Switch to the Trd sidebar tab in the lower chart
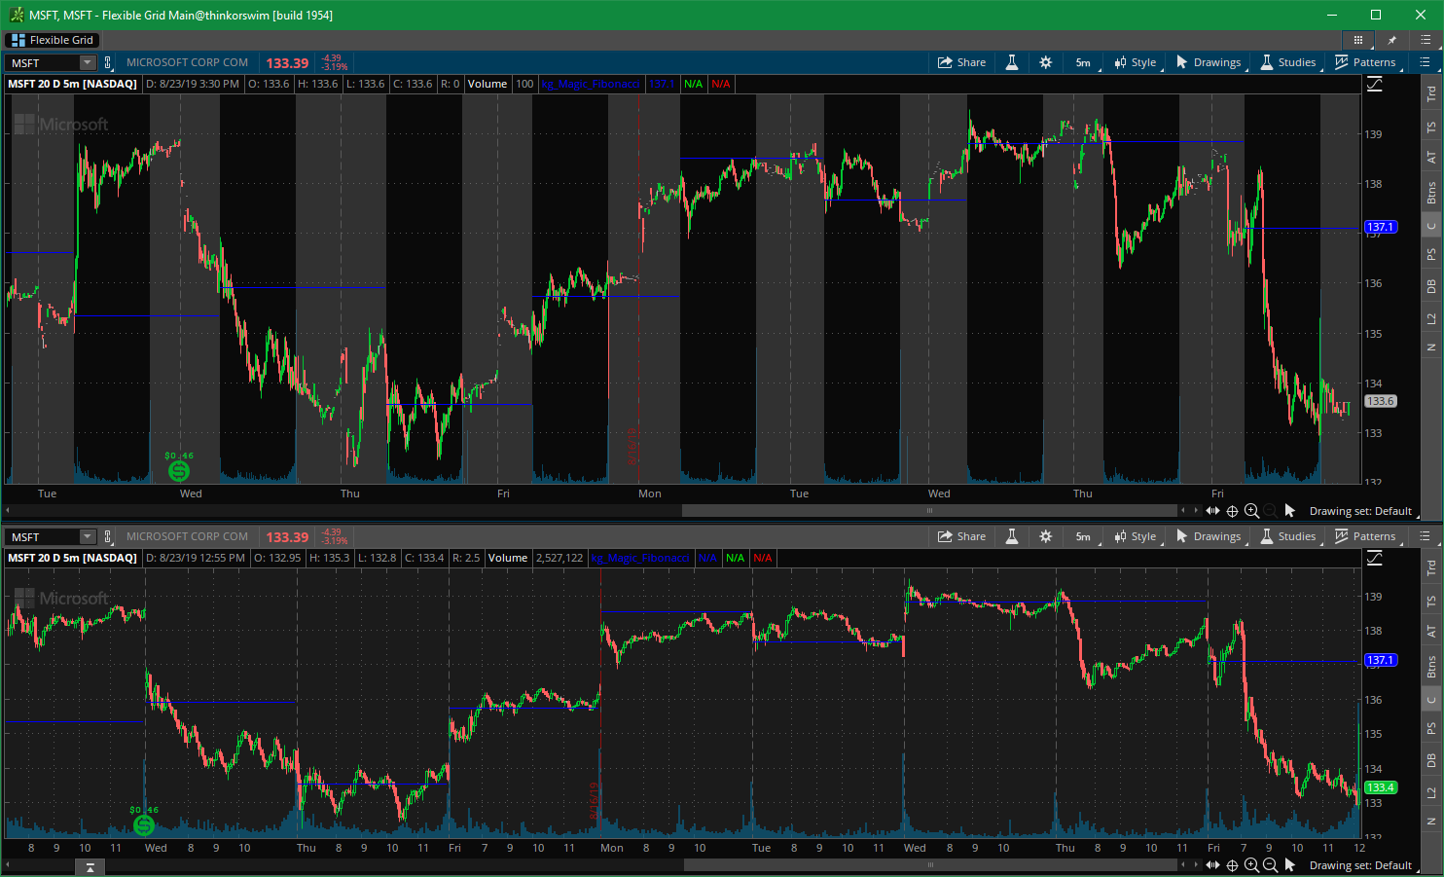 pyautogui.click(x=1431, y=568)
